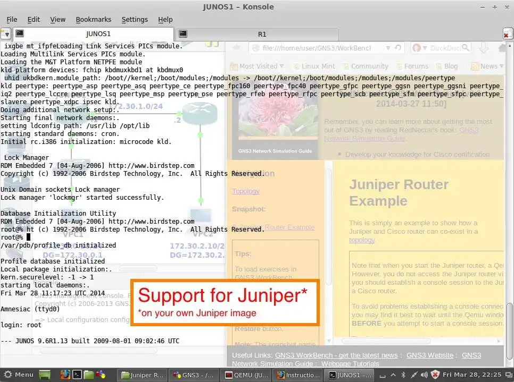Open the volume control tray icon
This screenshot has height=382, width=514.
pyautogui.click(x=424, y=375)
